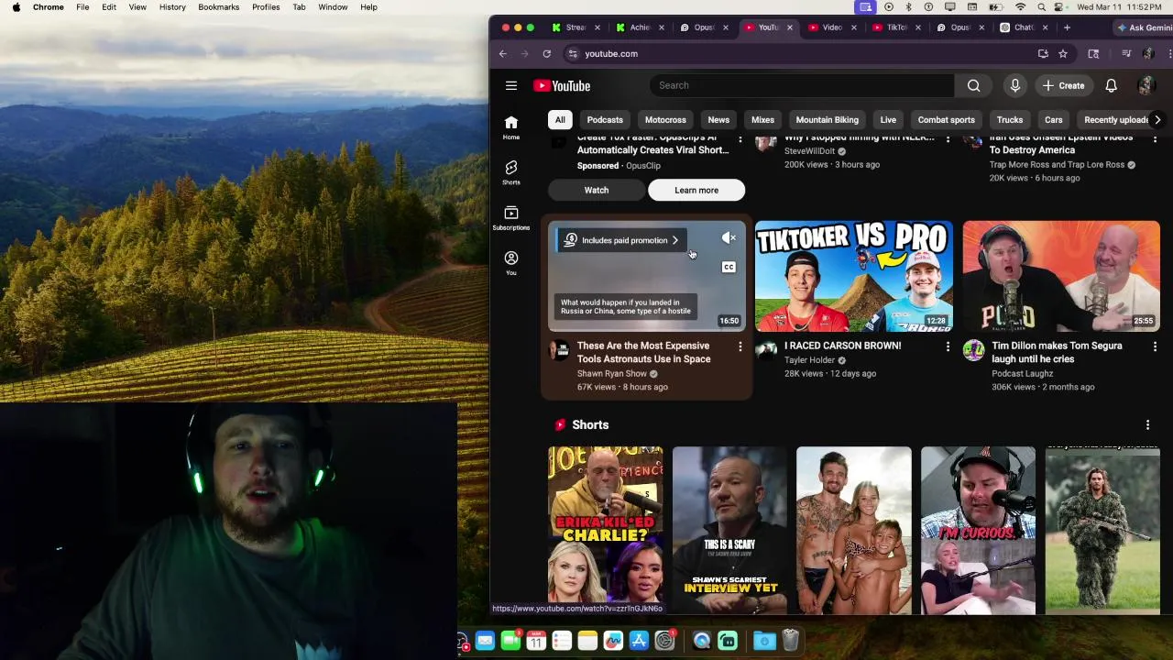
Task: Reload the YouTube page
Action: click(x=546, y=54)
